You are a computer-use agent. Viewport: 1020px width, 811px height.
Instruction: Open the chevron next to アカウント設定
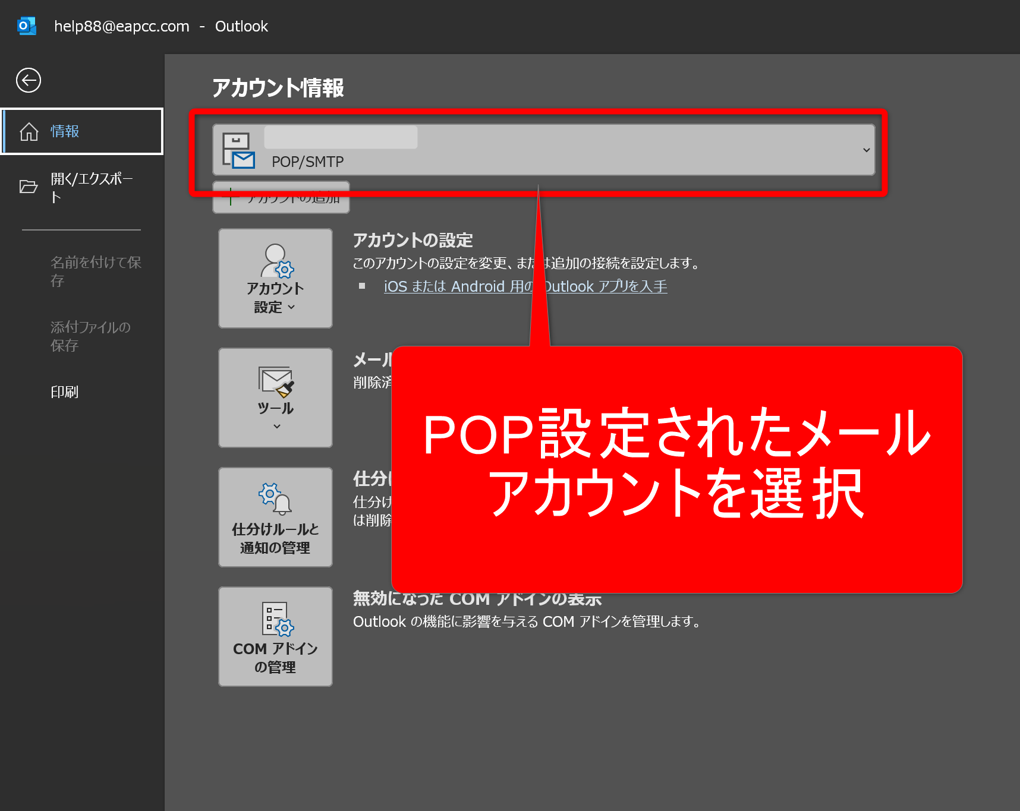(291, 307)
